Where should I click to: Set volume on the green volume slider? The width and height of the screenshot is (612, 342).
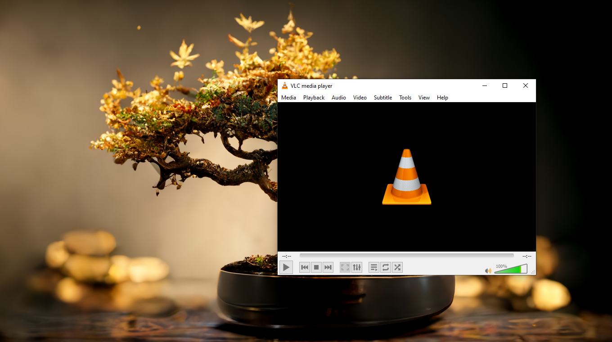click(511, 269)
